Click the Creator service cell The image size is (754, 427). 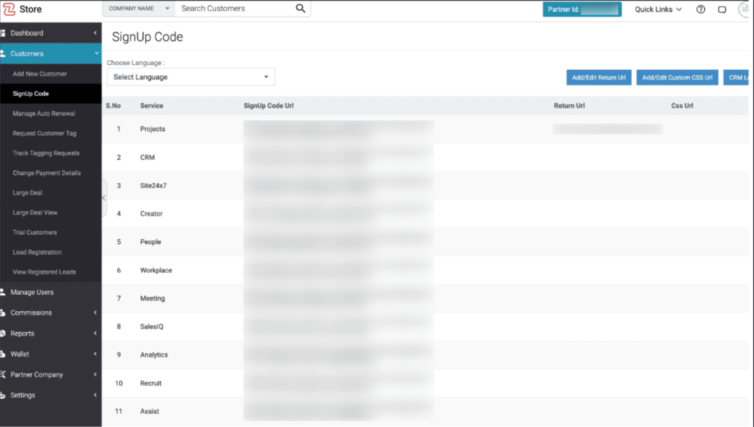151,213
